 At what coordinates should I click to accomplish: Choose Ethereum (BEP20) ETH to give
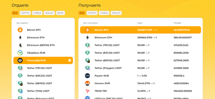[43, 45]
